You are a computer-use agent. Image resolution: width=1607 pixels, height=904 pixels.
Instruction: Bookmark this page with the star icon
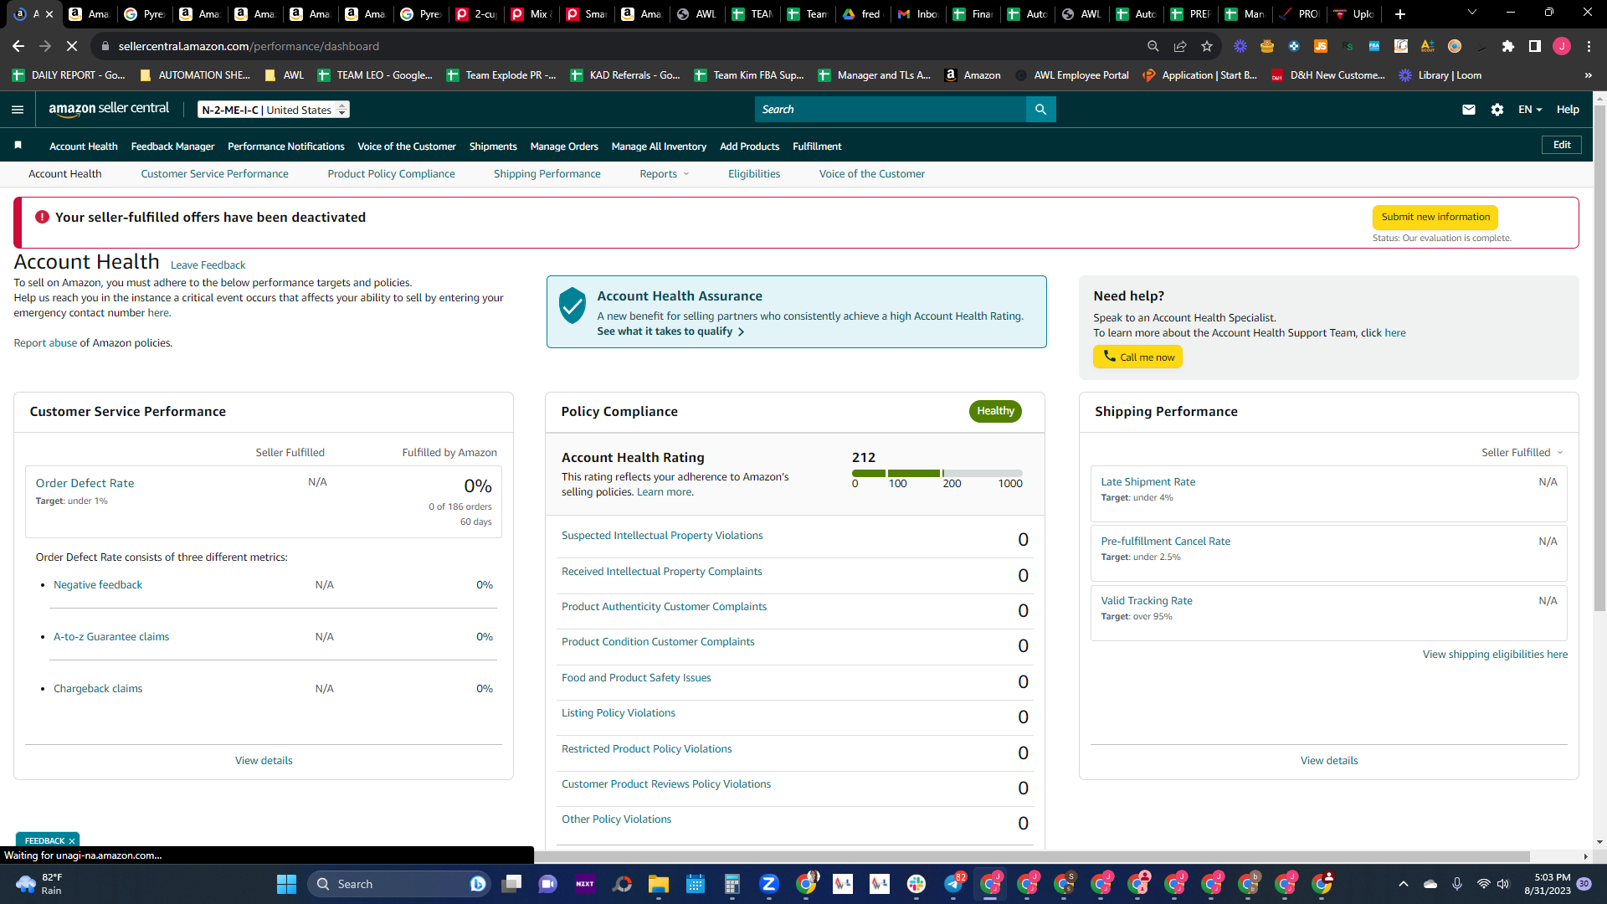pos(1207,46)
